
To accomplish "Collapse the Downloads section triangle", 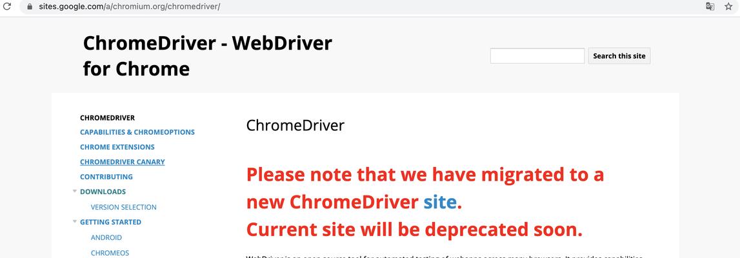I will pyautogui.click(x=75, y=192).
